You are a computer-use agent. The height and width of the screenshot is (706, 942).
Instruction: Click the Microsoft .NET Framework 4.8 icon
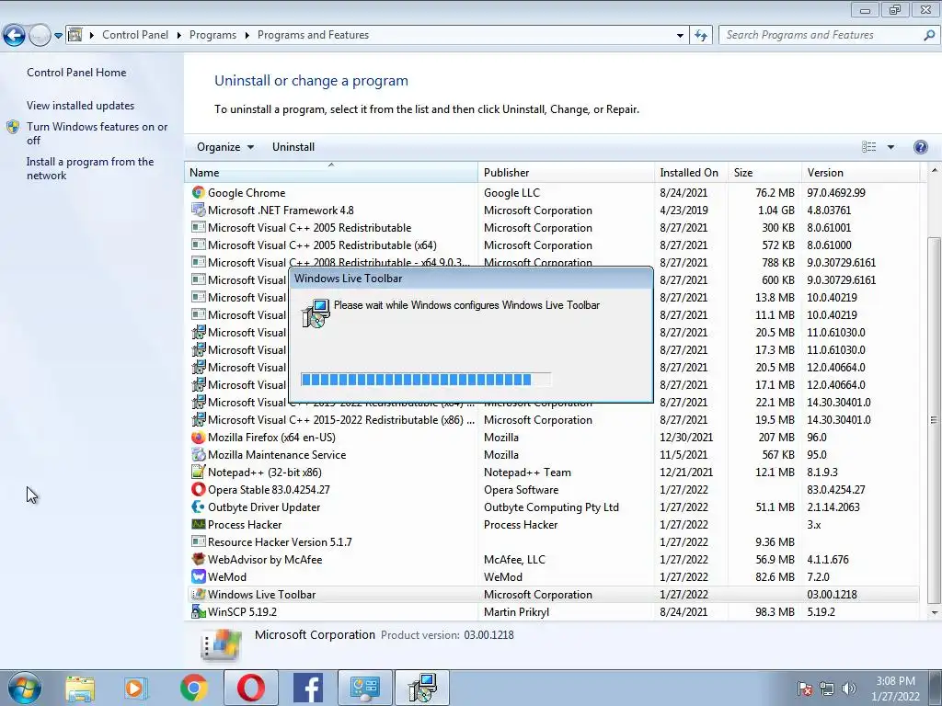point(199,210)
